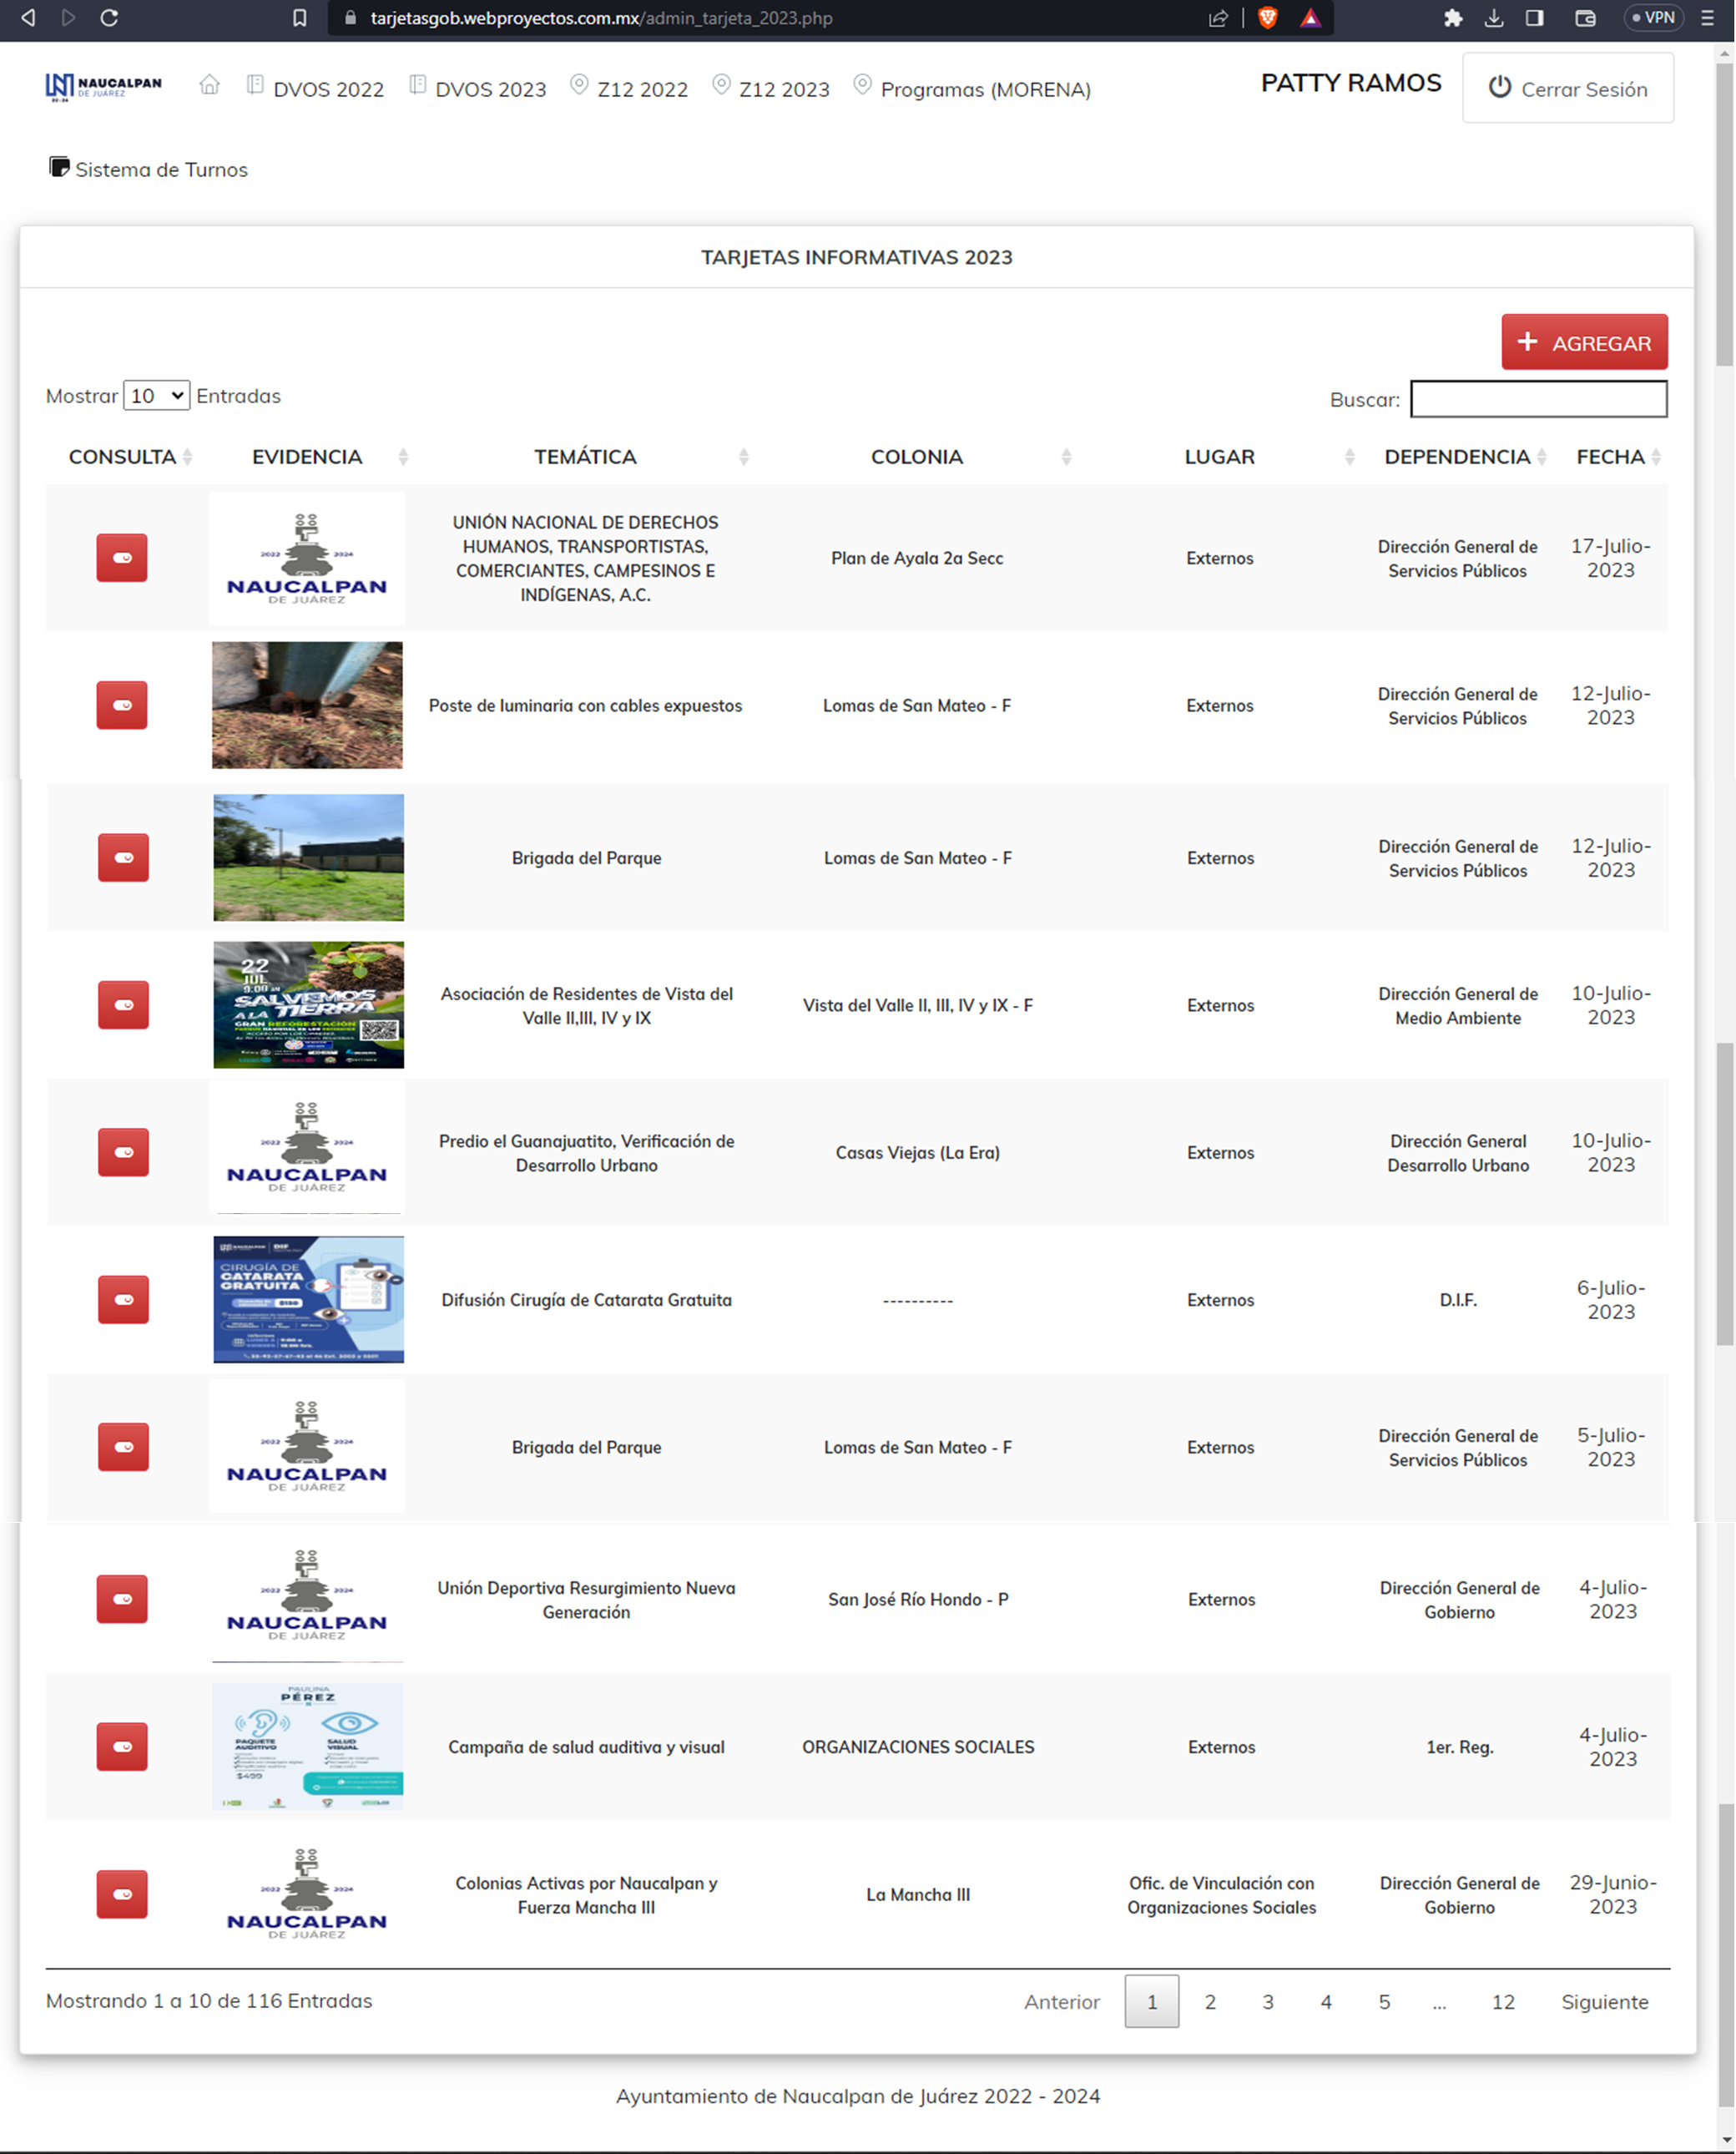
Task: Click the red AGREGAR button
Action: pos(1583,342)
